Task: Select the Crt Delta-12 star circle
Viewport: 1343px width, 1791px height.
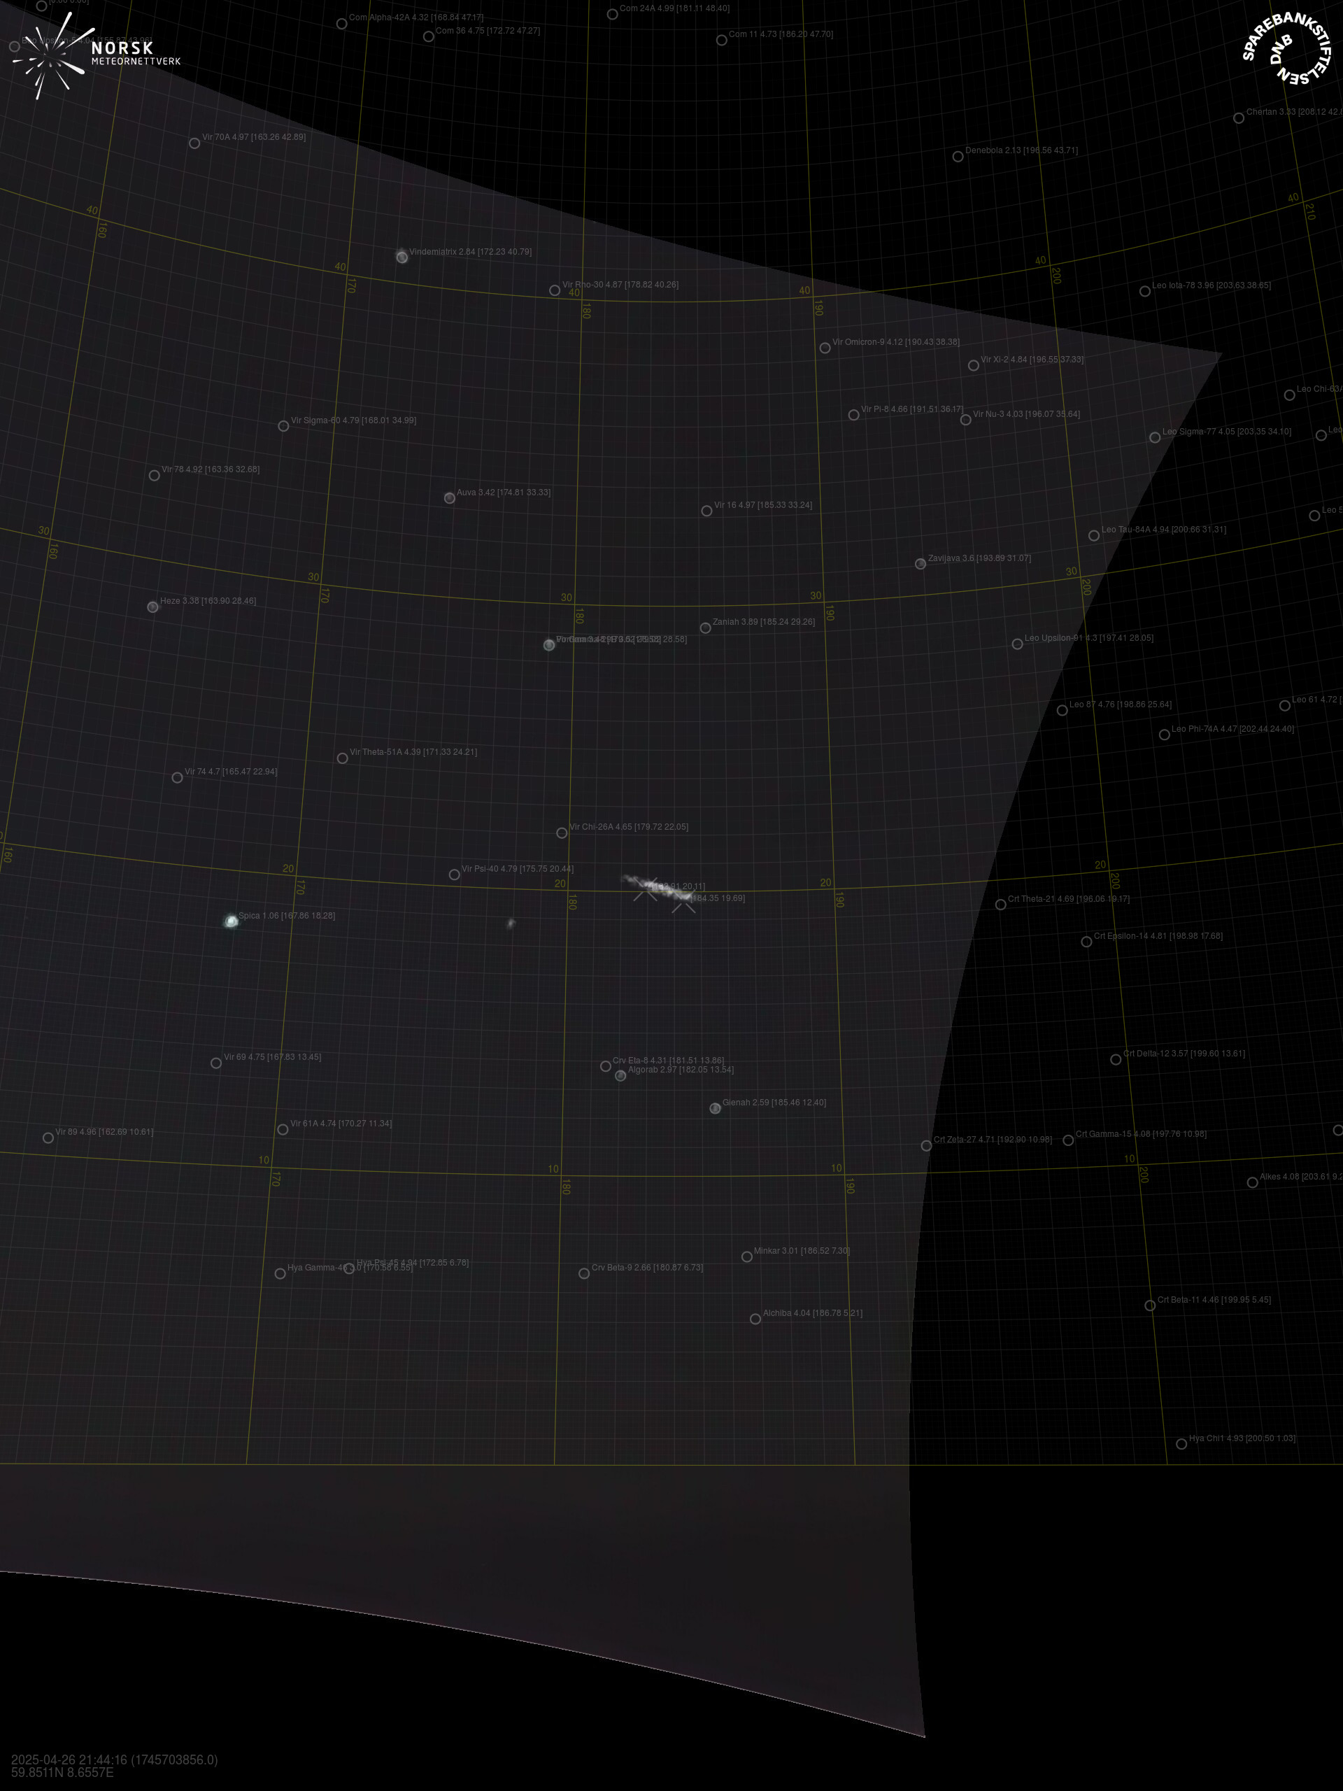Action: pyautogui.click(x=1116, y=1059)
